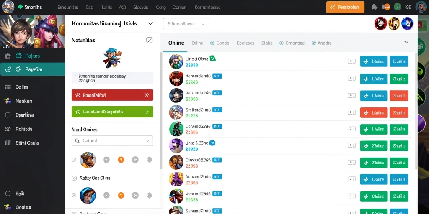The image size is (429, 214).
Task: Select the gear icon next to Rohibds
Action: point(8,129)
